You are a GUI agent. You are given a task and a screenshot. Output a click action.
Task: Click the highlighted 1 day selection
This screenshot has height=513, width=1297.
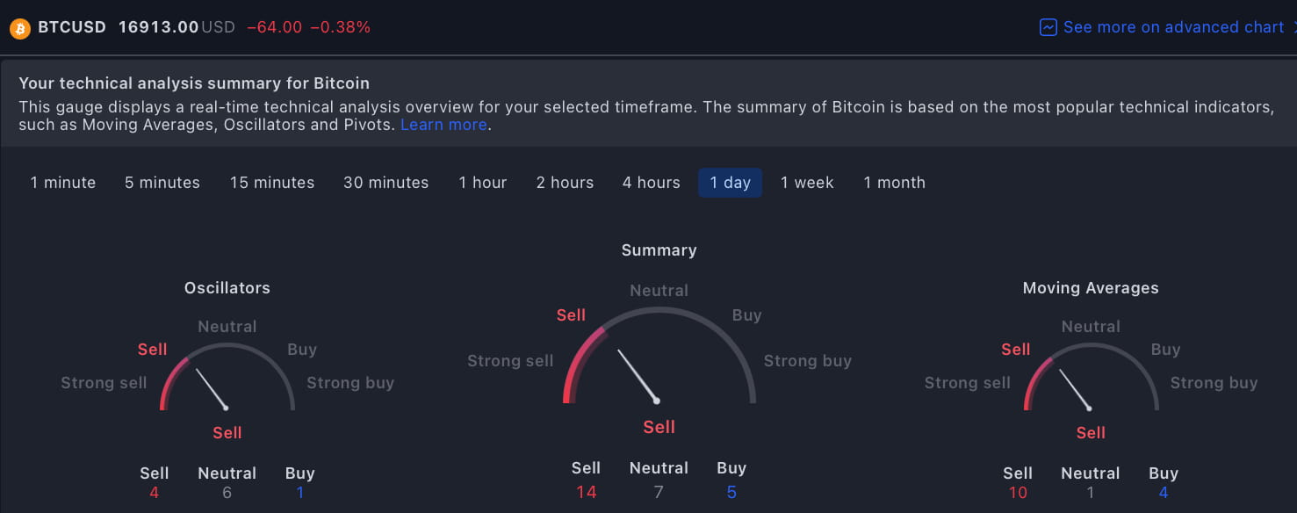click(730, 182)
